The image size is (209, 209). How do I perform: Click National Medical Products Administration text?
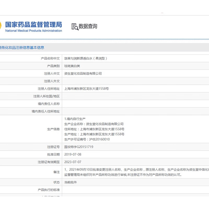(34, 31)
